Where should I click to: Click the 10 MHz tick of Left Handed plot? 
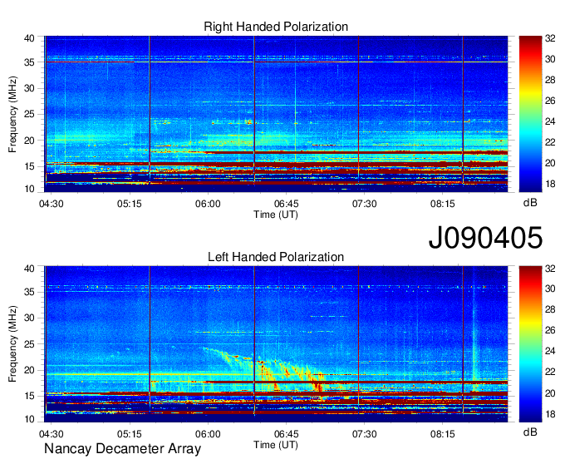tap(29, 419)
